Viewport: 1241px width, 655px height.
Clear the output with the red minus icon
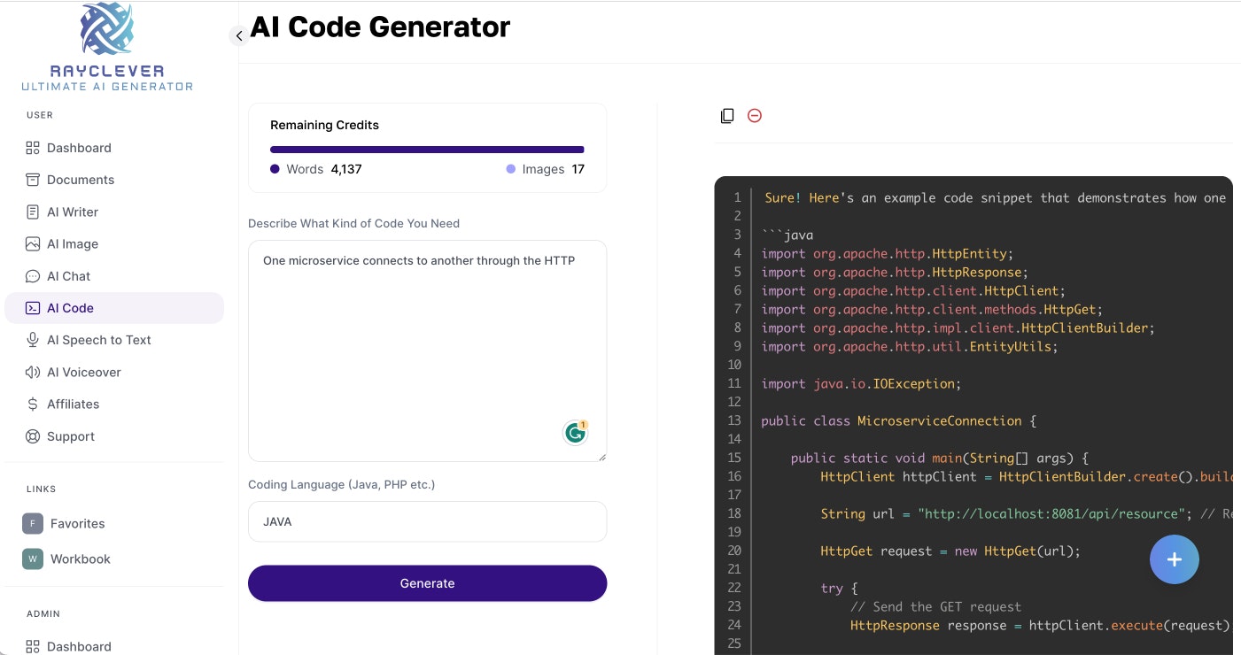[755, 116]
